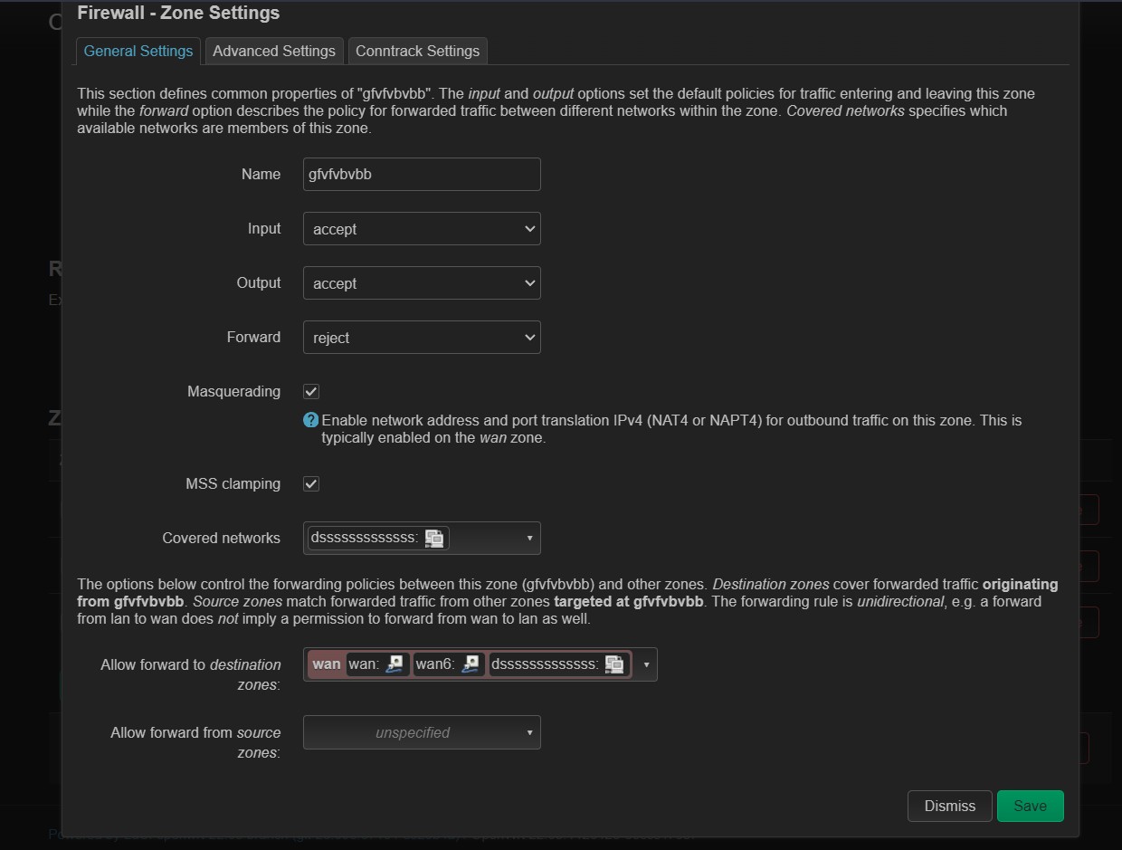
Task: Open the destination zones dropdown arrow
Action: coord(646,664)
